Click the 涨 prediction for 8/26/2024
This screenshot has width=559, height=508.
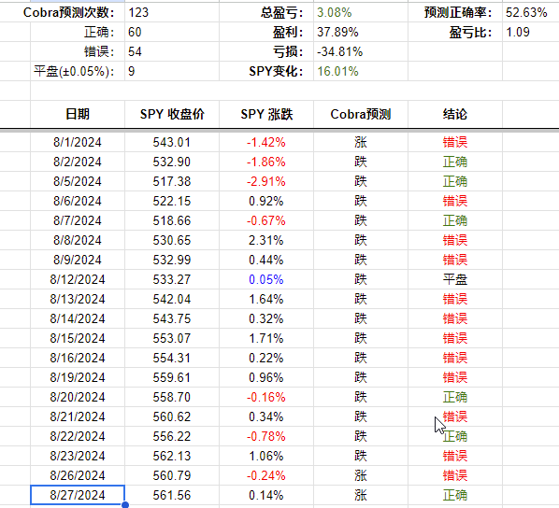coord(361,475)
